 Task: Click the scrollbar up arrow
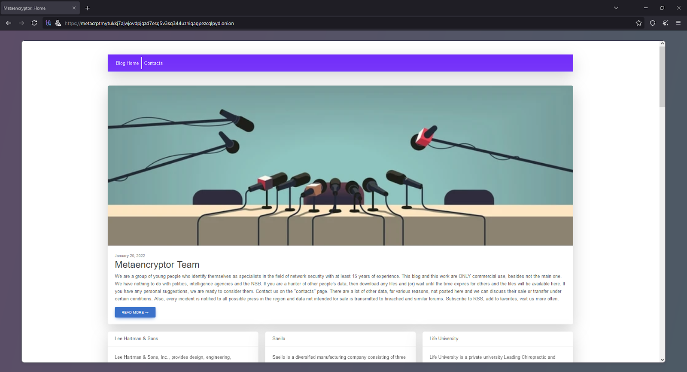tap(662, 43)
